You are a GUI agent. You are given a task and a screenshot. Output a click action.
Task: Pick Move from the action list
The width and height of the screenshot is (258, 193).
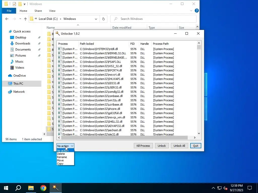click(x=65, y=160)
